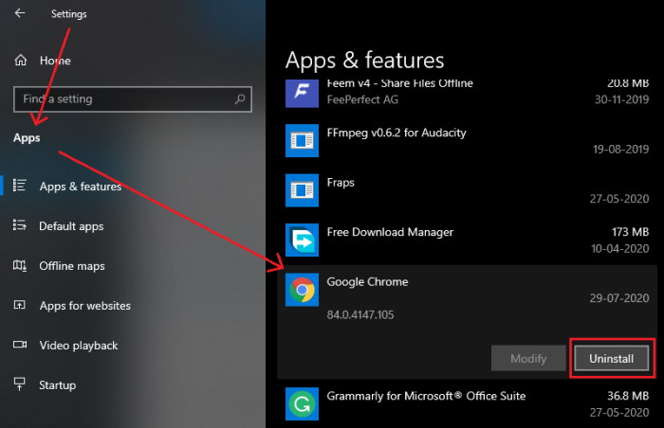Click the Apps section header in sidebar
The image size is (664, 428).
click(x=27, y=138)
